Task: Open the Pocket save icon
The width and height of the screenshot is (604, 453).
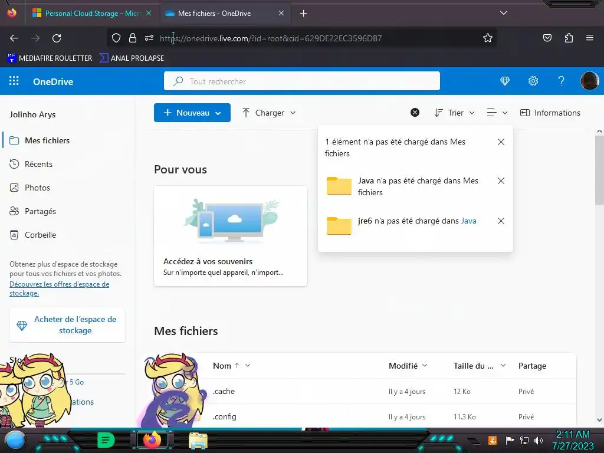Action: [547, 38]
